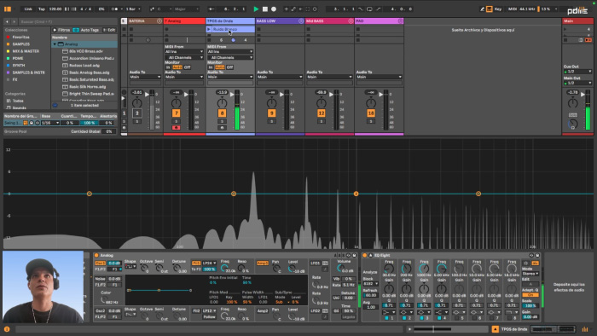Solo the BATERIA track
The height and width of the screenshot is (336, 597).
[137, 121]
